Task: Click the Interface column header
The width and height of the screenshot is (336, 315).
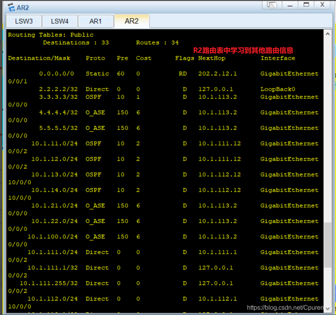Action: 278,58
